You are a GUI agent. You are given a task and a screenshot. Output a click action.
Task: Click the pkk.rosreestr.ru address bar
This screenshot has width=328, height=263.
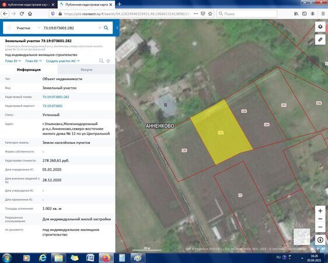click(127, 13)
